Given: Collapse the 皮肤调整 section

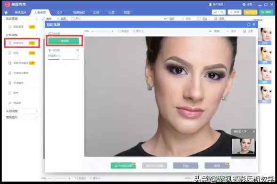Looking at the screenshot, I should [37, 35].
